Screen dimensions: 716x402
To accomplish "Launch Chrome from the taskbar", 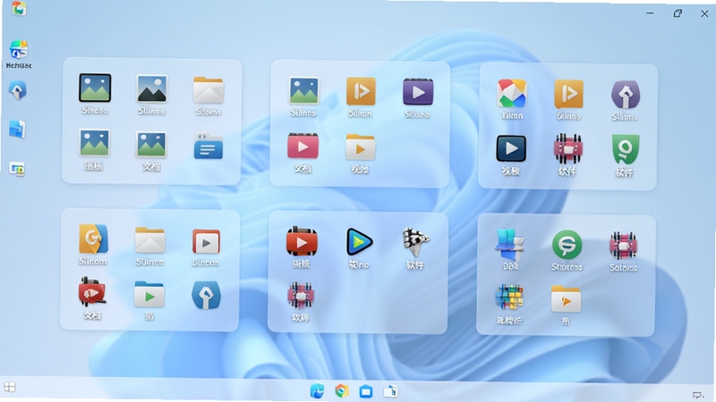I will 342,391.
